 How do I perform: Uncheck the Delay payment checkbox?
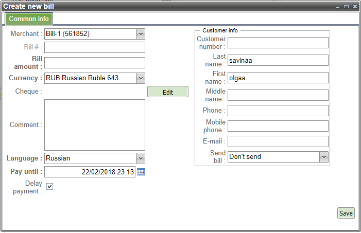pyautogui.click(x=50, y=186)
